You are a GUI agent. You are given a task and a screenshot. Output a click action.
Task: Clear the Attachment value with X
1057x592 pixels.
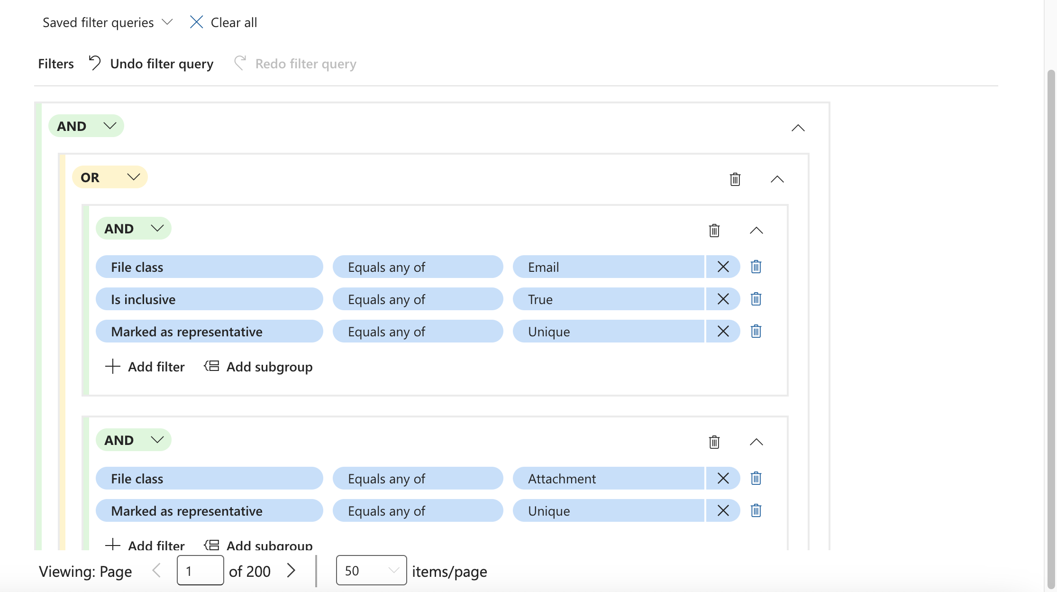coord(723,479)
